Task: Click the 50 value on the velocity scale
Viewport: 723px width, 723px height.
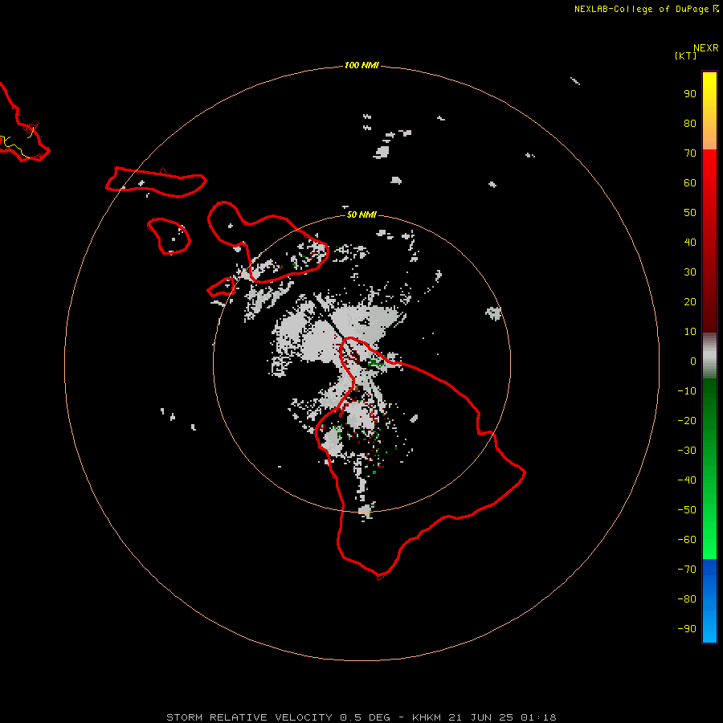Action: pos(690,213)
